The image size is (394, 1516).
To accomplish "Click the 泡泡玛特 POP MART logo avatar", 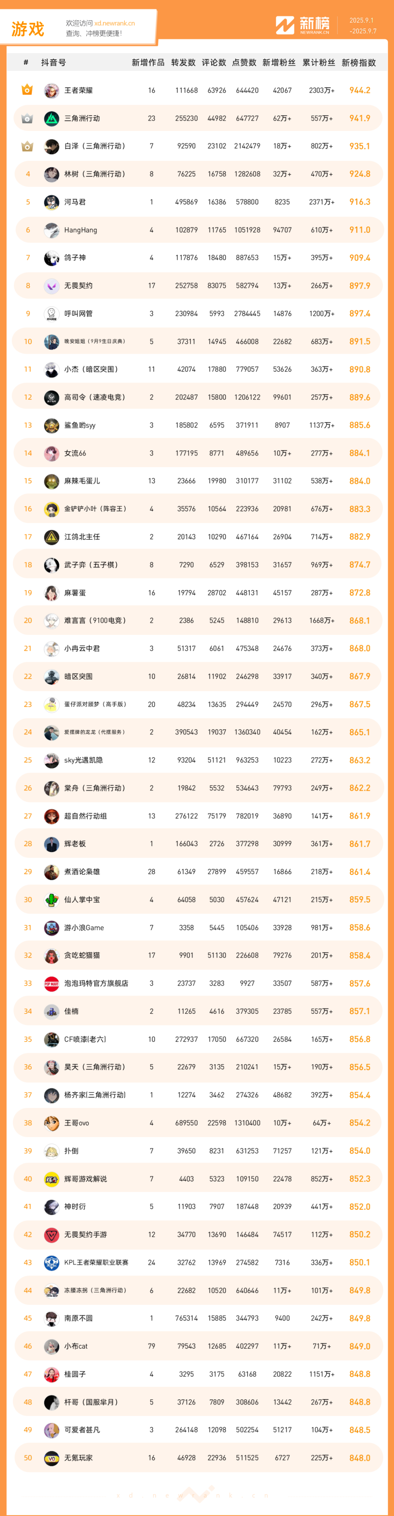I will (51, 984).
